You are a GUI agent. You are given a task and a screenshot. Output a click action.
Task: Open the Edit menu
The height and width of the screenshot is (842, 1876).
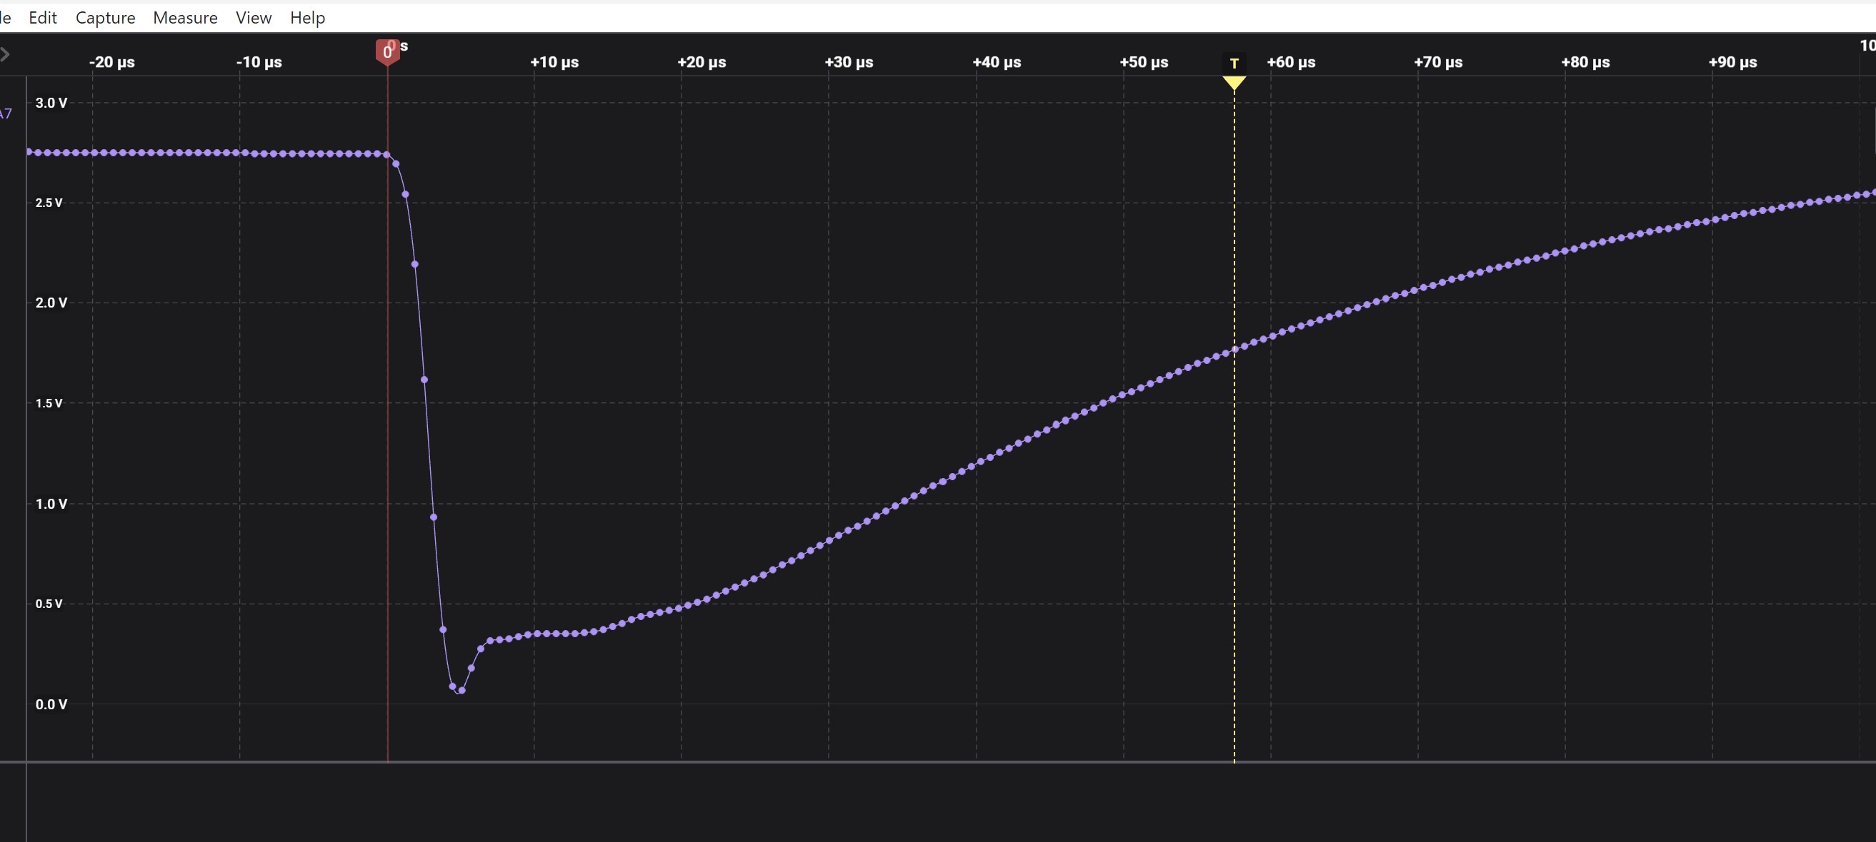coord(42,17)
